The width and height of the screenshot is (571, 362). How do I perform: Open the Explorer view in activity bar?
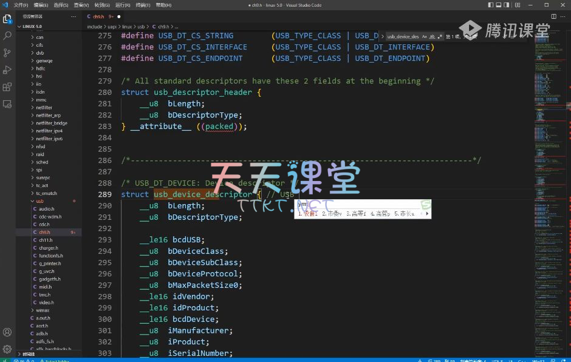(7, 19)
